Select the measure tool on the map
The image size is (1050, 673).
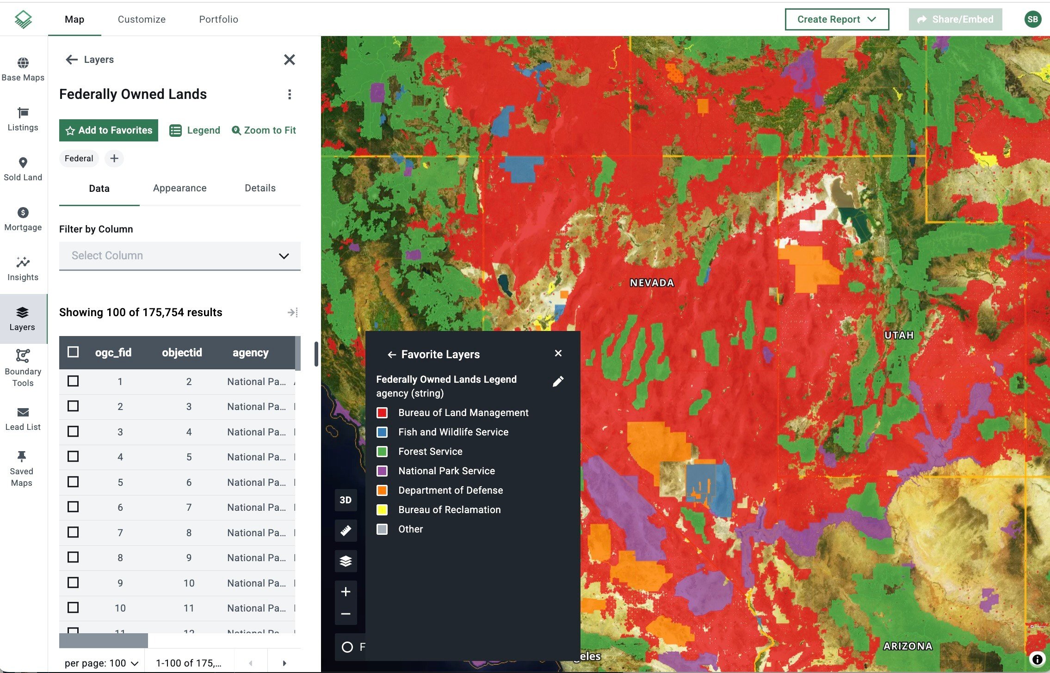pyautogui.click(x=346, y=531)
